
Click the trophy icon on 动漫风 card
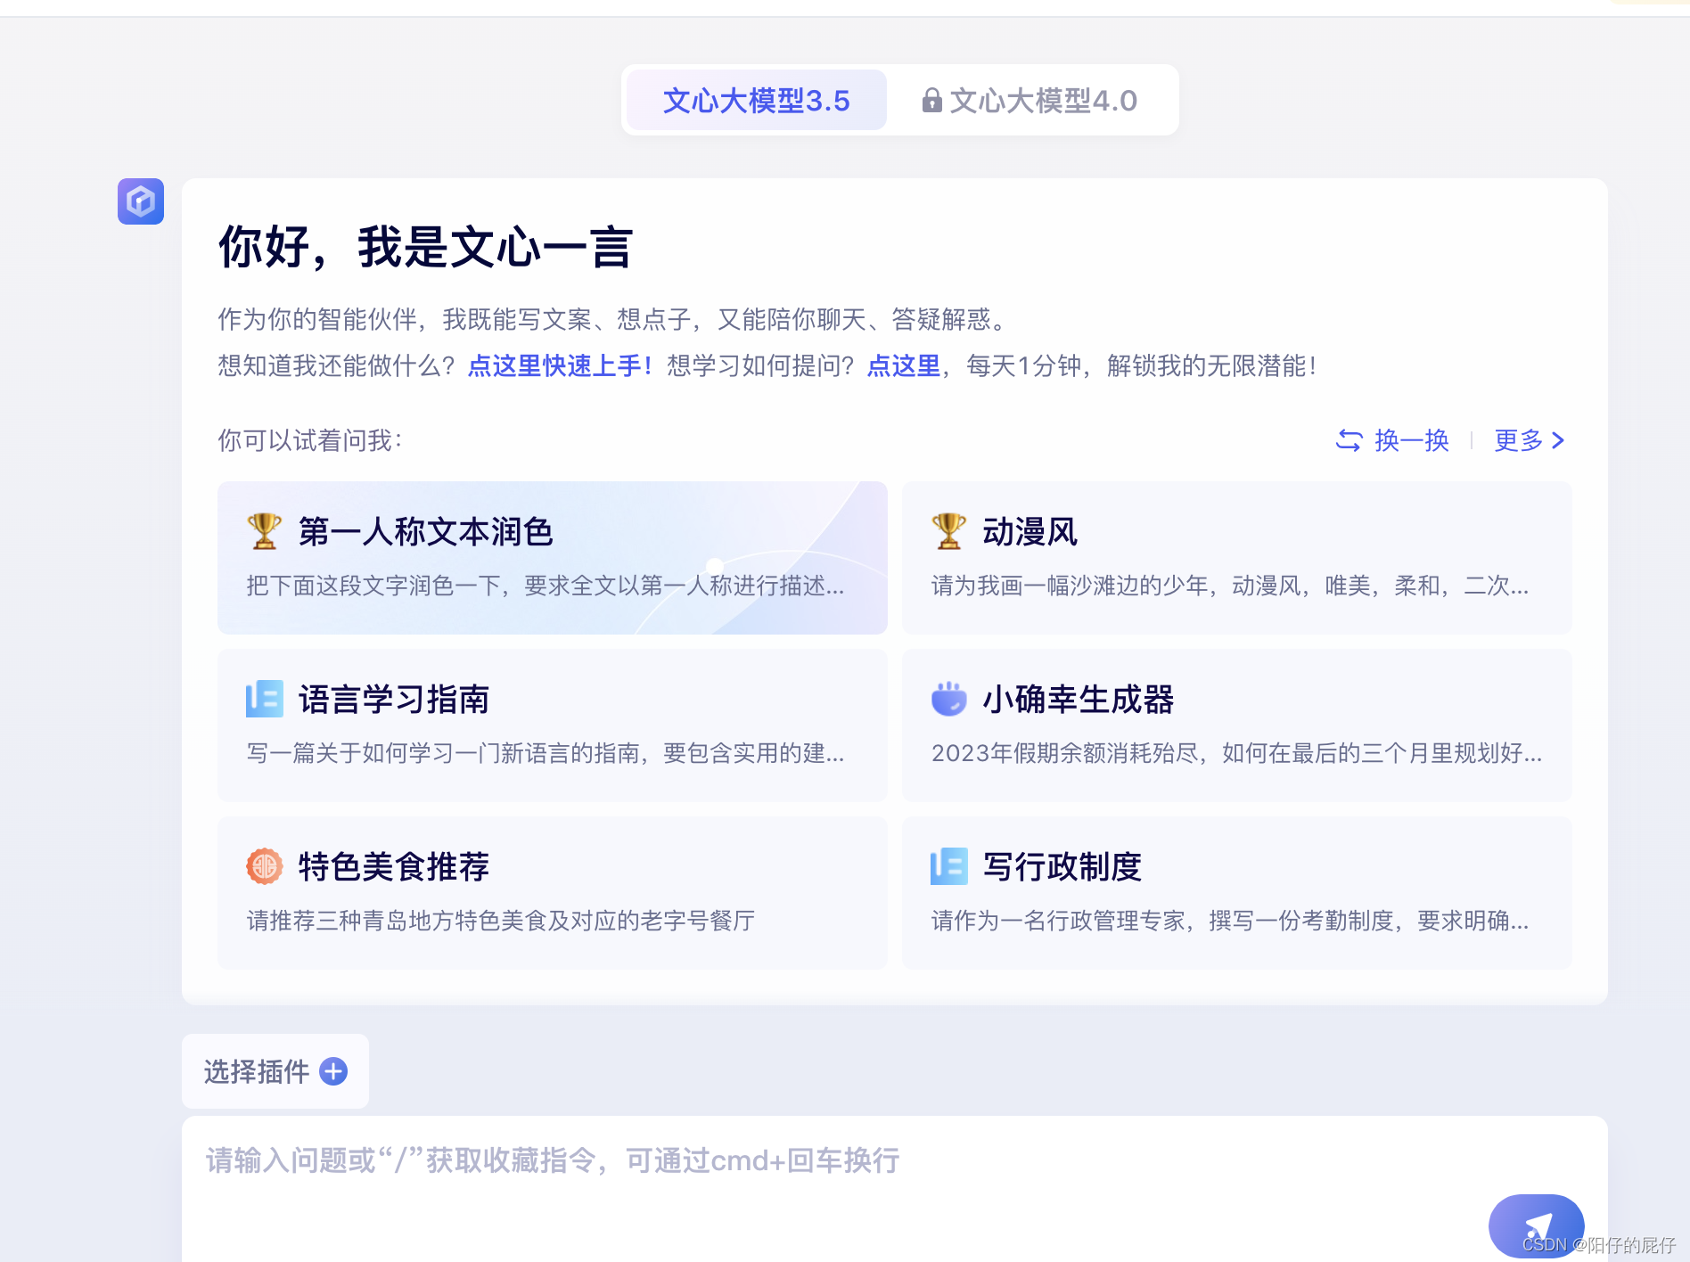coord(948,531)
